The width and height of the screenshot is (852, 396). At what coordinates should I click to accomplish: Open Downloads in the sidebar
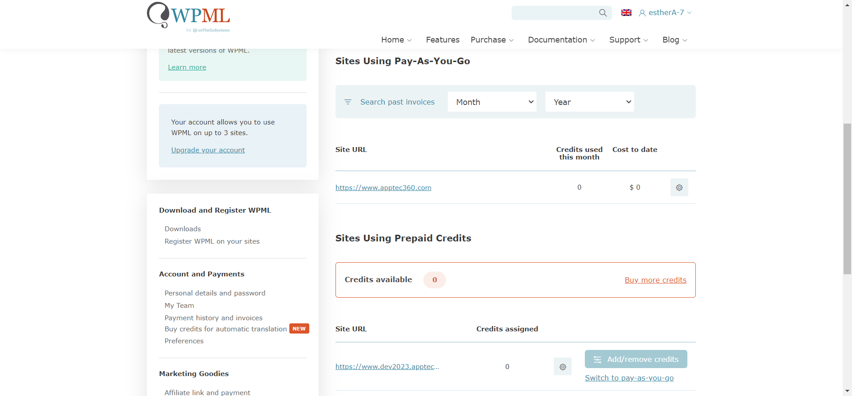point(182,229)
